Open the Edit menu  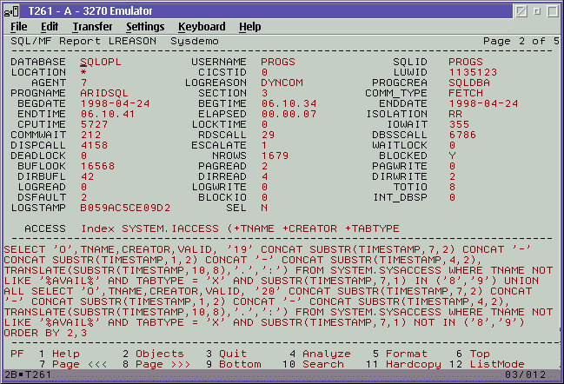tap(50, 27)
